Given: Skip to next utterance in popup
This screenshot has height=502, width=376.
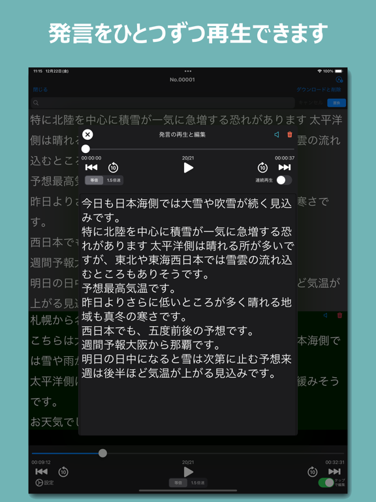Looking at the screenshot, I should coord(284,167).
